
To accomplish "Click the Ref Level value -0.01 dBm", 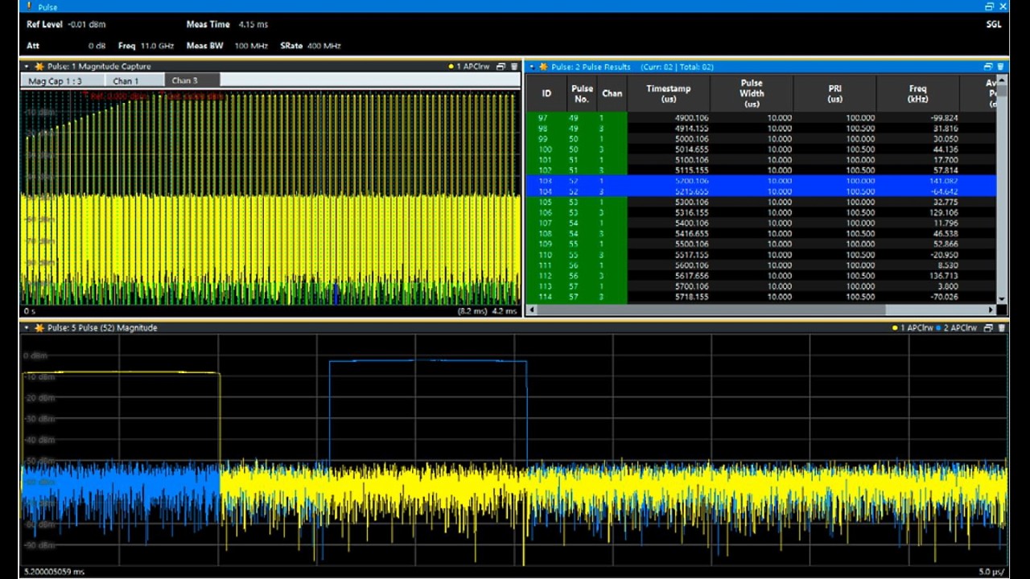I will (87, 25).
